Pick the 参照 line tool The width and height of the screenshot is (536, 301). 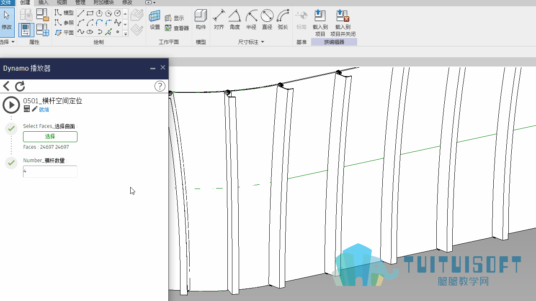click(x=64, y=23)
